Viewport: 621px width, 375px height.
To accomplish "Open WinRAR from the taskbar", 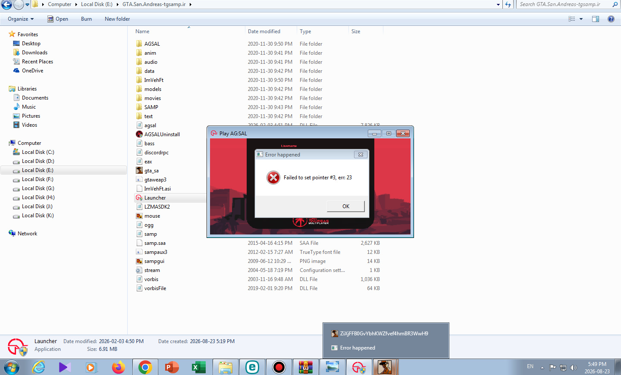I will coord(305,367).
